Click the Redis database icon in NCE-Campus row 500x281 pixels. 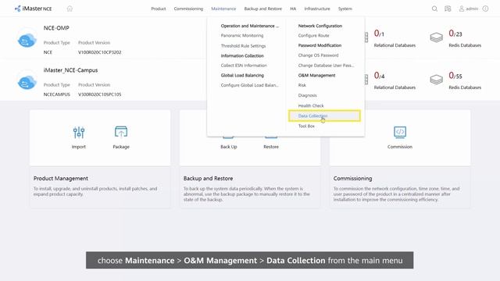pyautogui.click(x=436, y=80)
